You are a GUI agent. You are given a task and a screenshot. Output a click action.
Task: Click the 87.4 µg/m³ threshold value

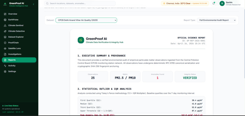(197, 111)
